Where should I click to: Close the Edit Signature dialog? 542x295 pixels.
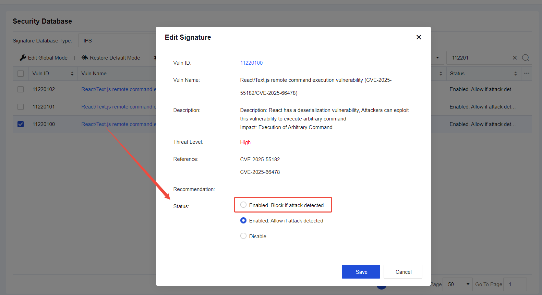(x=419, y=37)
